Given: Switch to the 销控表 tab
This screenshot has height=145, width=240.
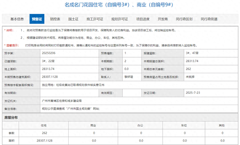Looking at the screenshot, I should click(55, 19).
